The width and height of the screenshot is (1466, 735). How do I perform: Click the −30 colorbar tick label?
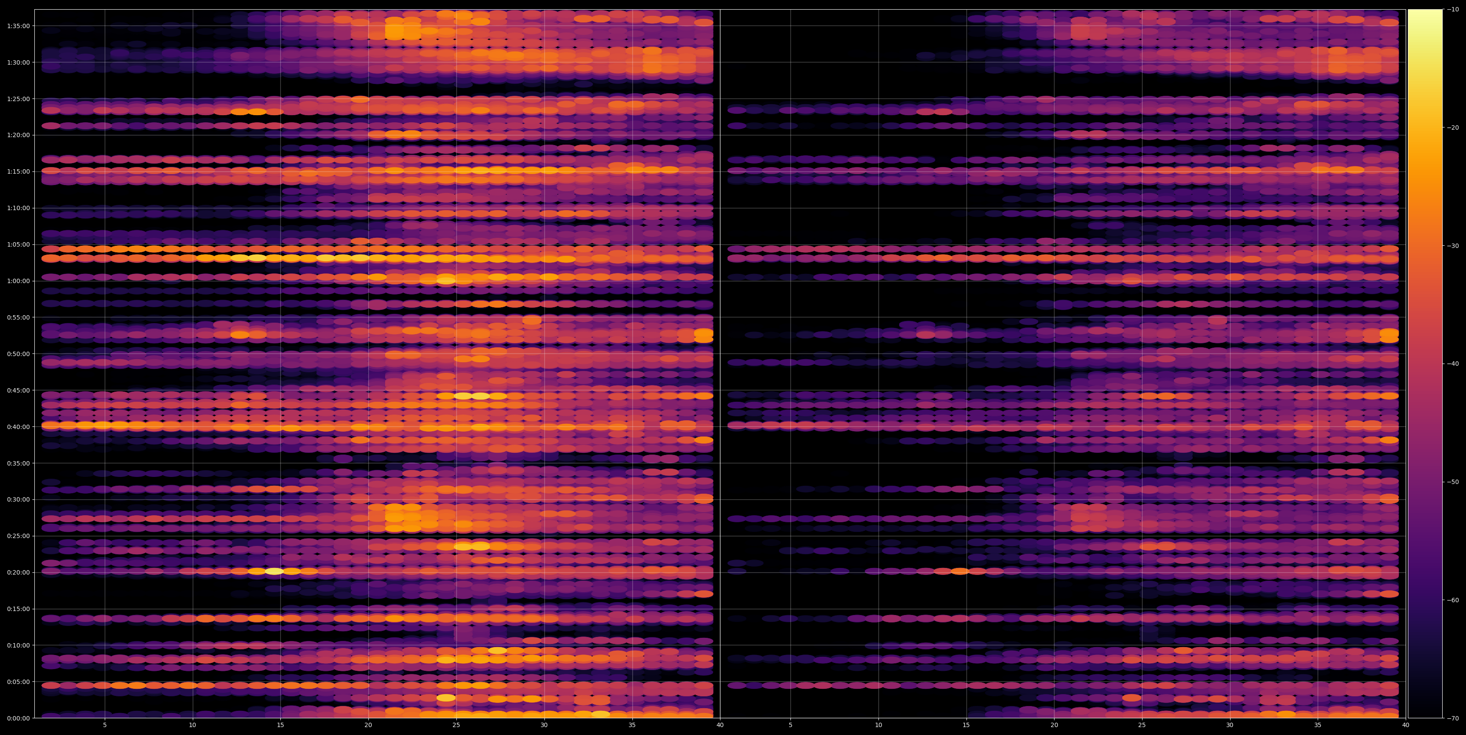tap(1452, 246)
